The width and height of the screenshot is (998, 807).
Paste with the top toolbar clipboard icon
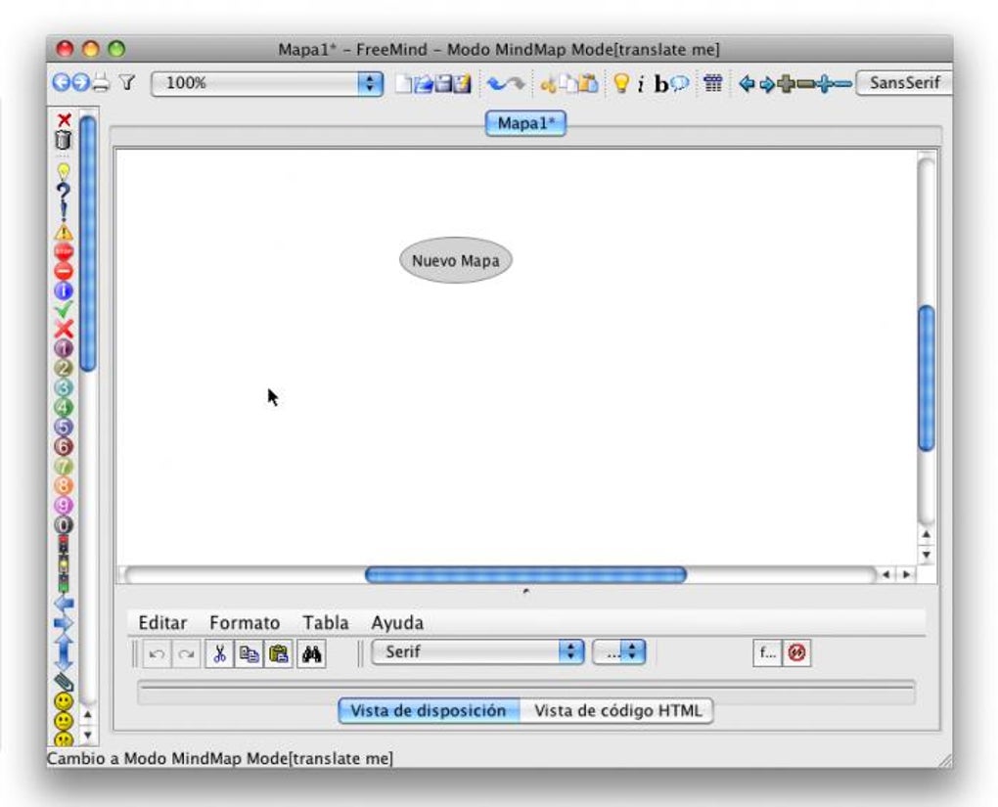[588, 83]
